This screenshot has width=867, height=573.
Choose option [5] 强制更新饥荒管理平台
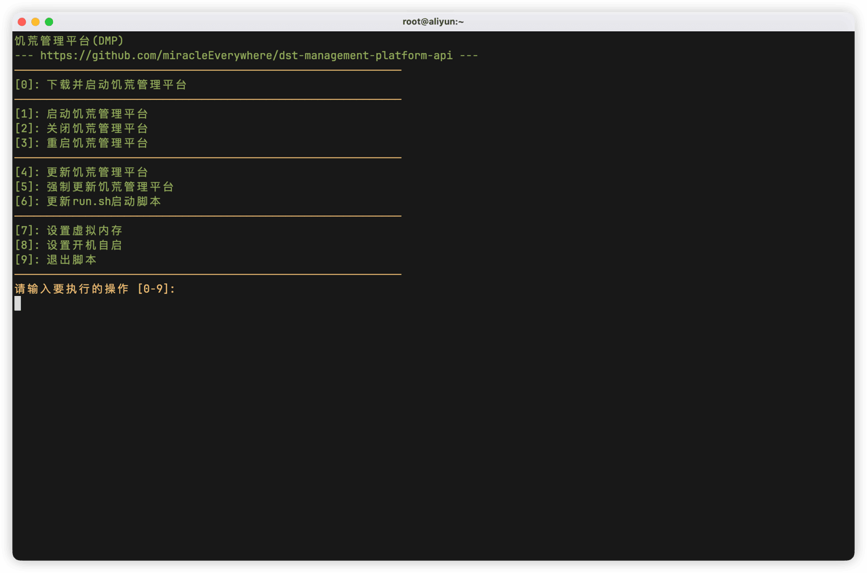94,187
